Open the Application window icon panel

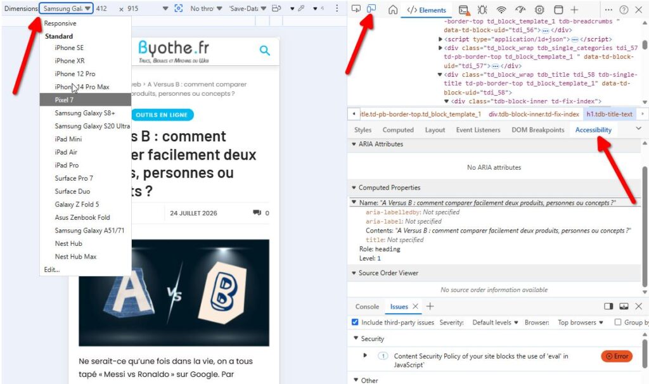click(x=558, y=10)
